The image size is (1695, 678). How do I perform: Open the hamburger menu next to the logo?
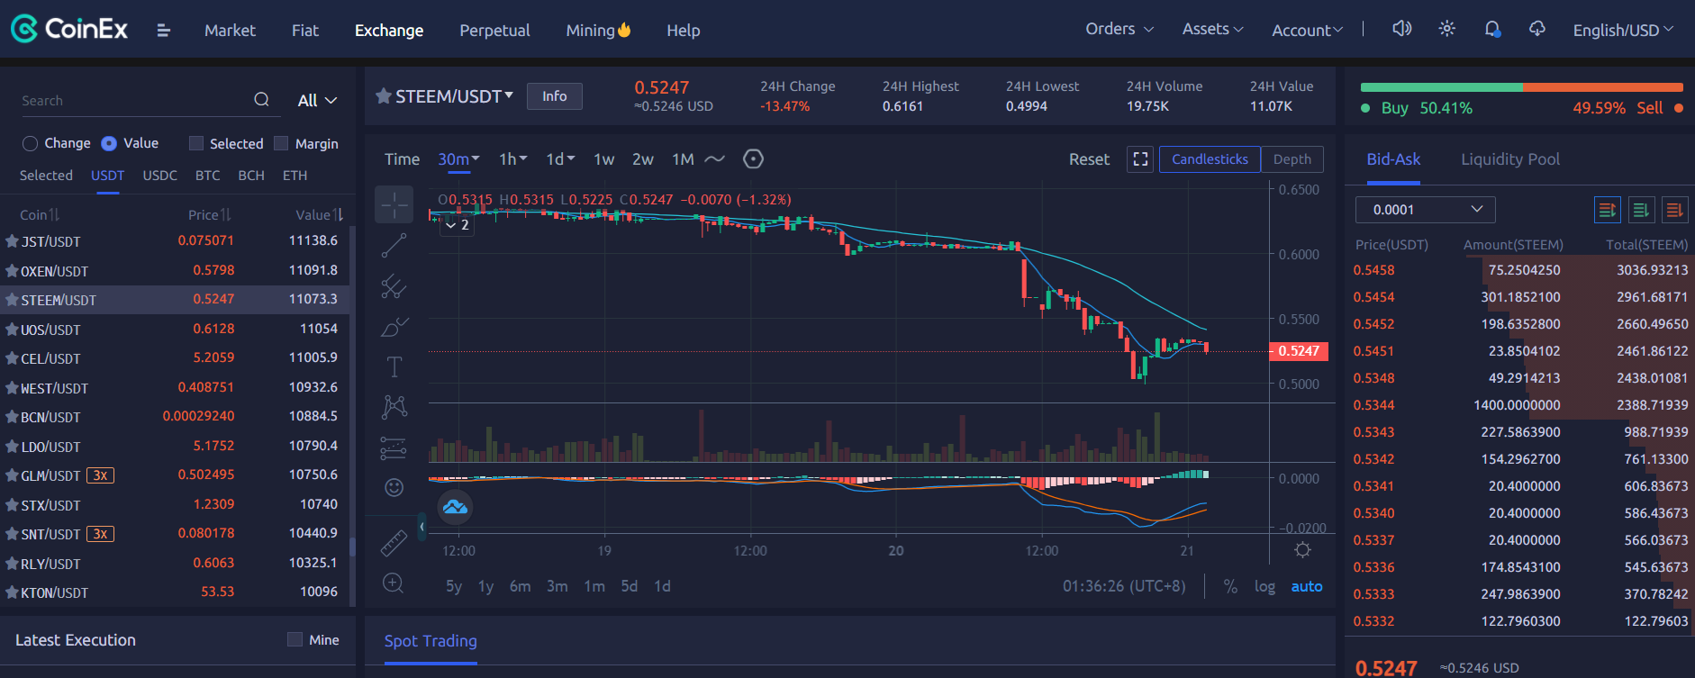163,31
